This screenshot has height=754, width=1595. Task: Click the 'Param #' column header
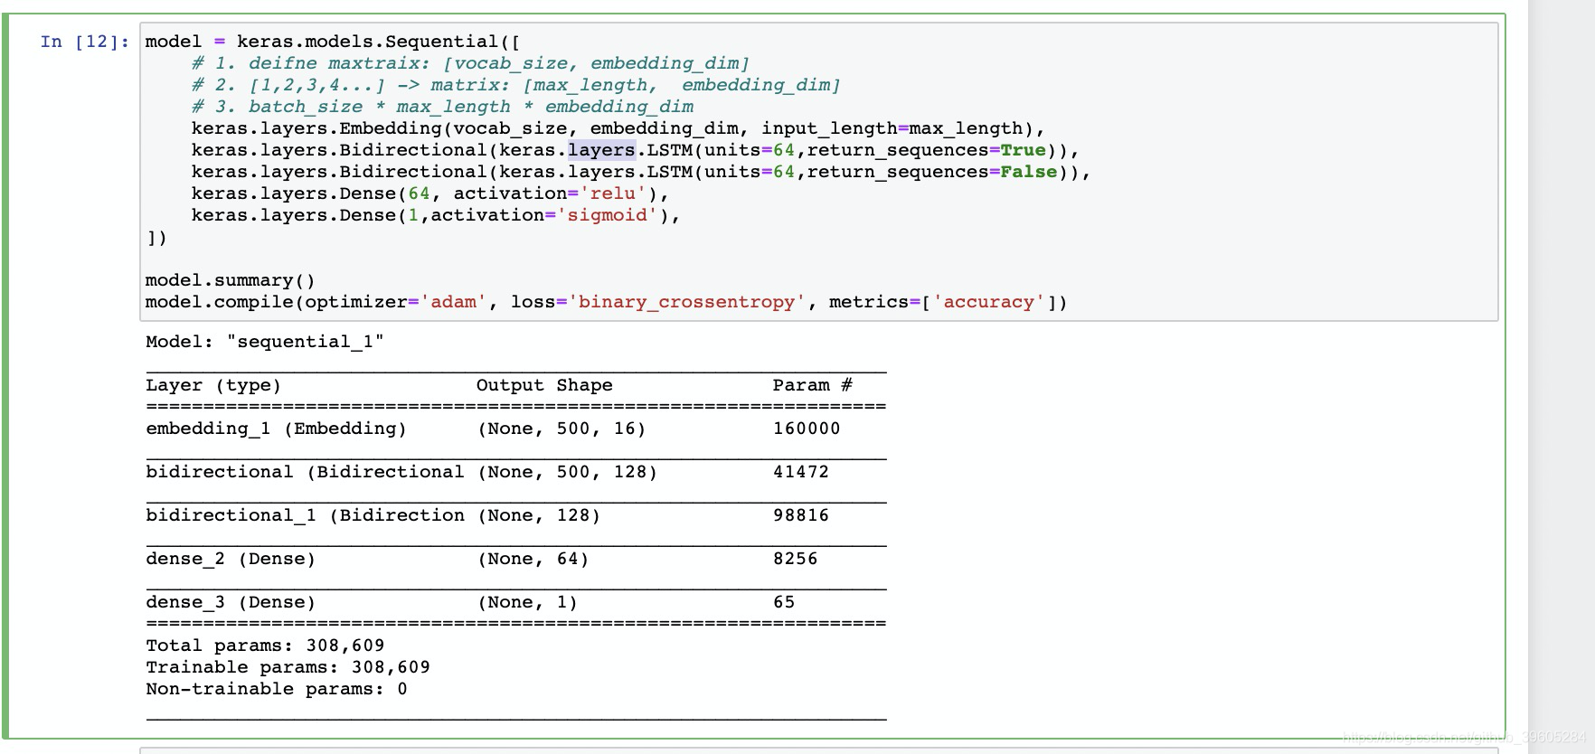click(x=812, y=385)
